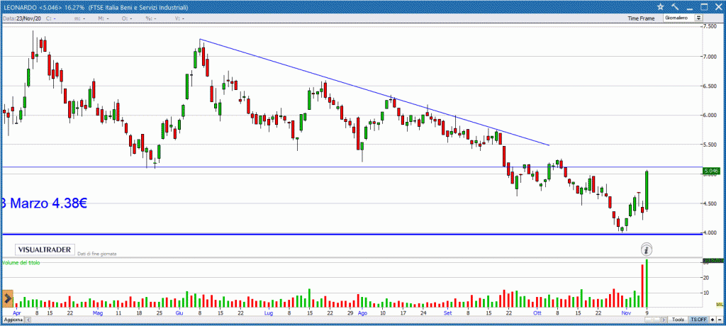Click the Aggiorna button
Viewport: 726px width, 326px height.
click(x=12, y=320)
